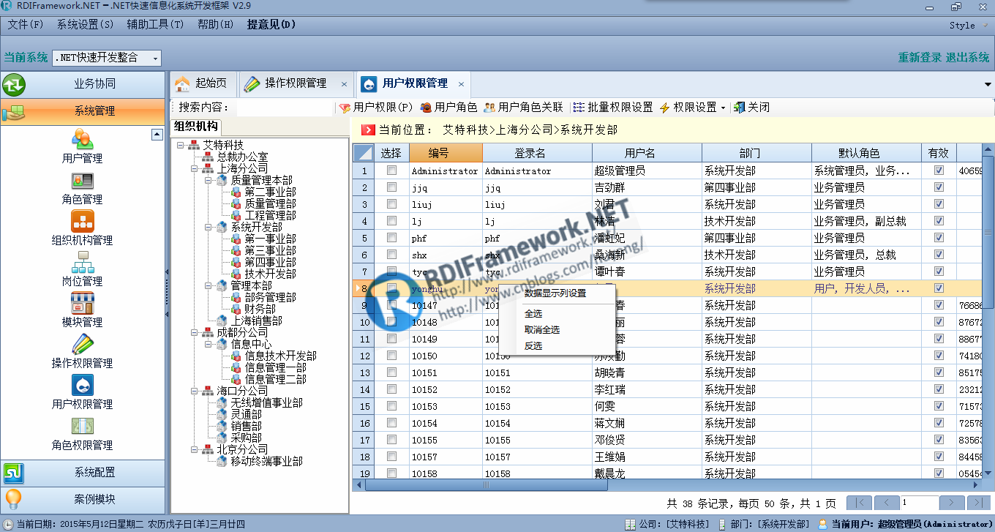Click the 提意见(D) menu button

271,24
